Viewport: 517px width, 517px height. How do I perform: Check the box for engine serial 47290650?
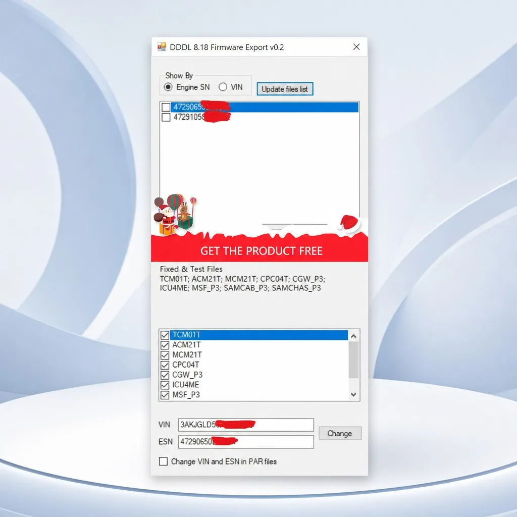[x=166, y=107]
